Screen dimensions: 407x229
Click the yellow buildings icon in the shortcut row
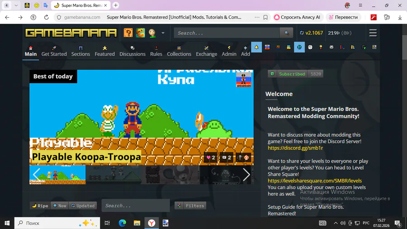353,47
